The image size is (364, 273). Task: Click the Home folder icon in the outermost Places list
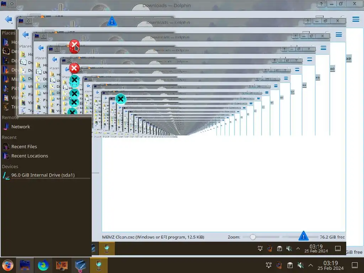pyautogui.click(x=6, y=42)
